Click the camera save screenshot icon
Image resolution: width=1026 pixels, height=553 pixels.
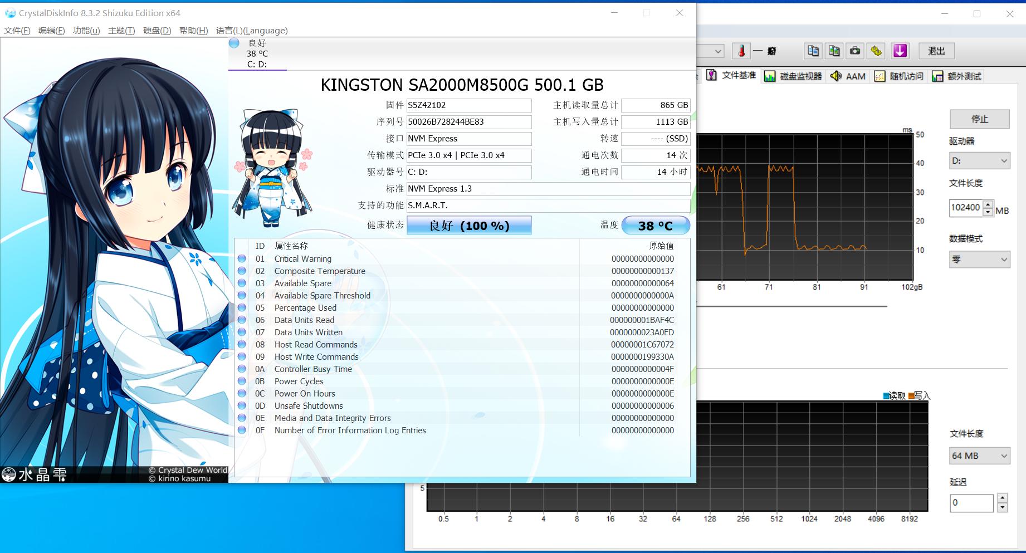855,51
